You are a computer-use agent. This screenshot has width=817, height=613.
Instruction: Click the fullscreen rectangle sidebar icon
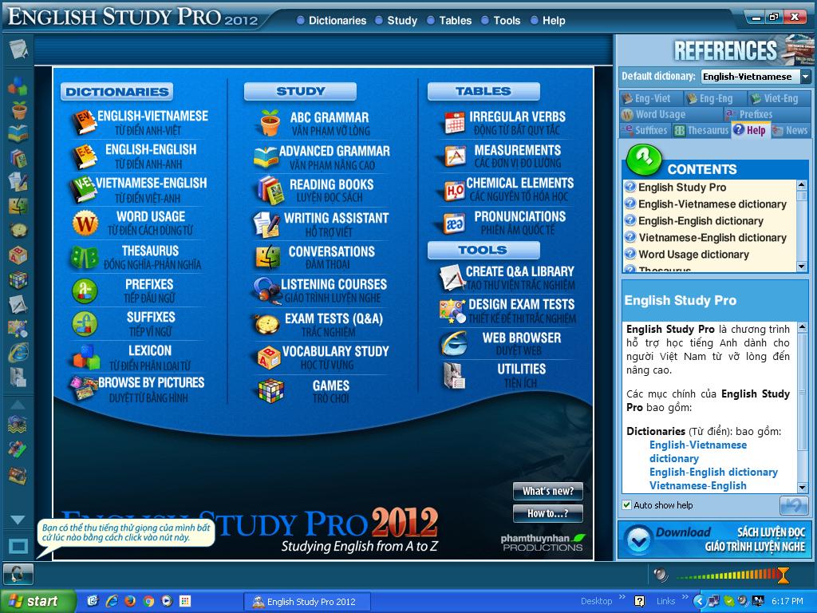pyautogui.click(x=18, y=546)
